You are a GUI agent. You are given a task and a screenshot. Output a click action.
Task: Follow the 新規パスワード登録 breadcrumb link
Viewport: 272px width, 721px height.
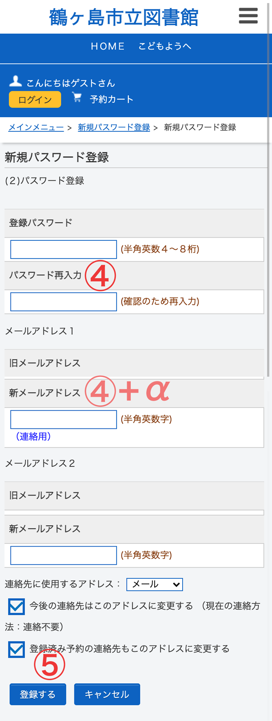[x=114, y=127]
